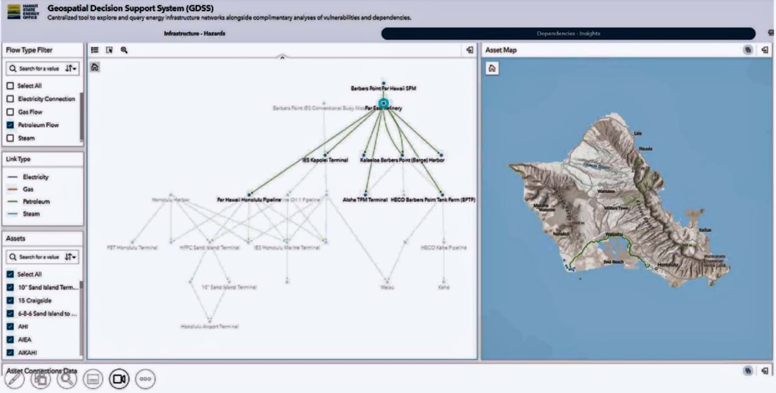776x393 pixels.
Task: Switch to Infrastructure - Hazards tab
Action: pyautogui.click(x=194, y=34)
